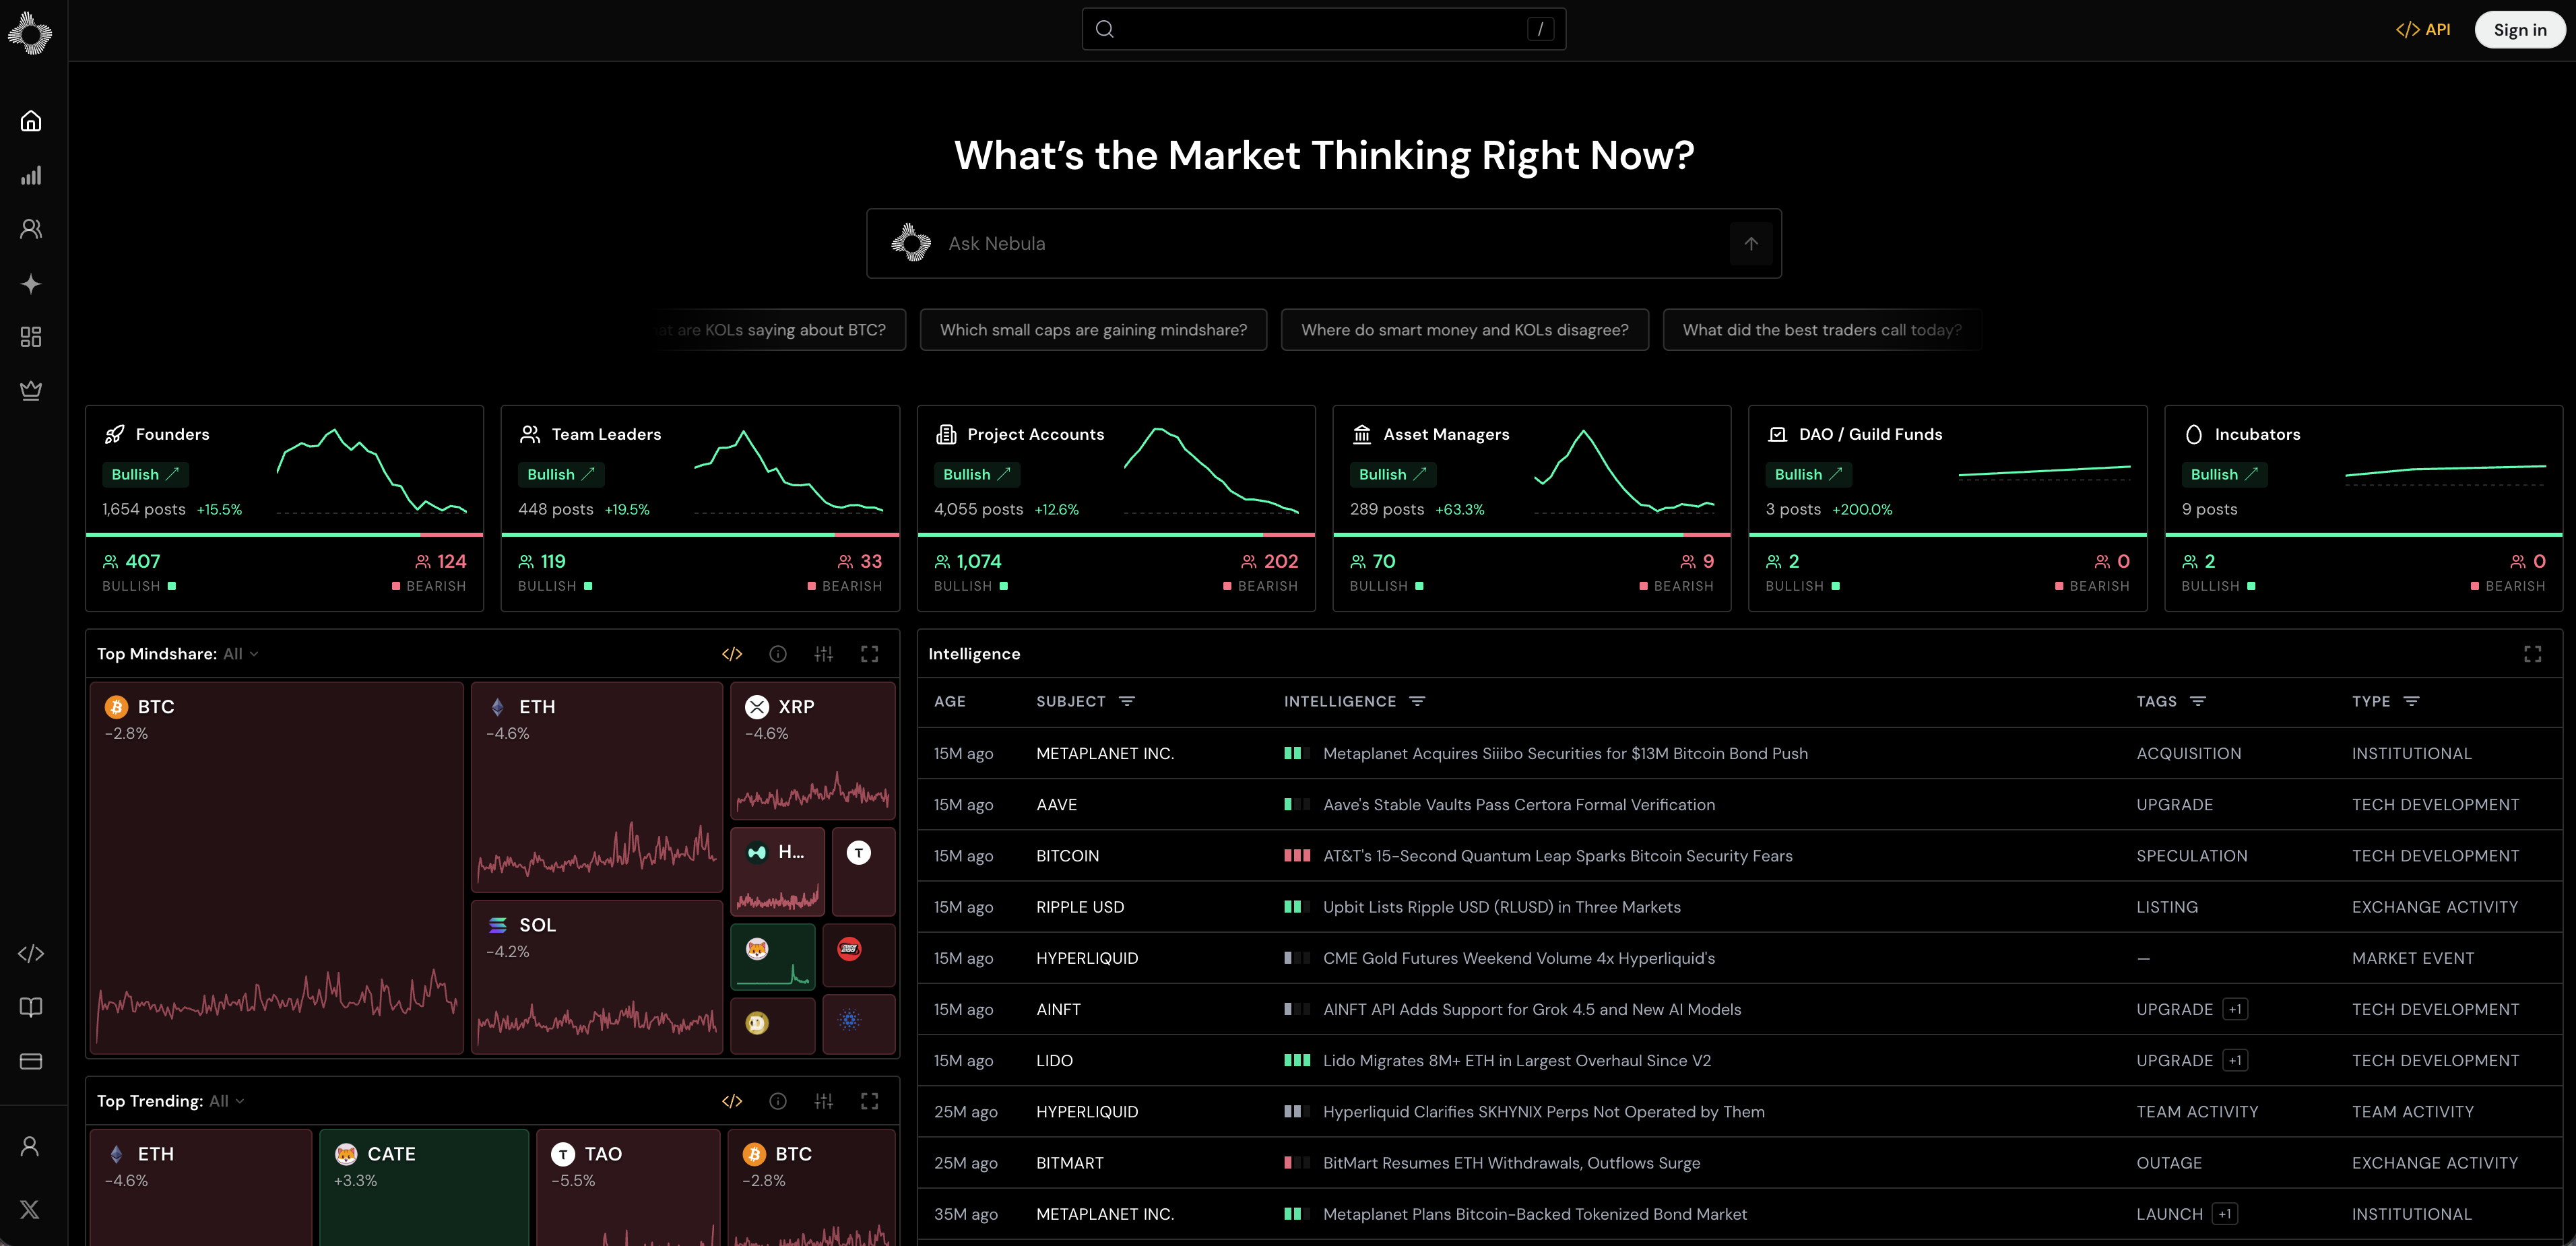Open the people/users sidebar icon
Viewport: 2576px width, 1246px height.
click(31, 229)
